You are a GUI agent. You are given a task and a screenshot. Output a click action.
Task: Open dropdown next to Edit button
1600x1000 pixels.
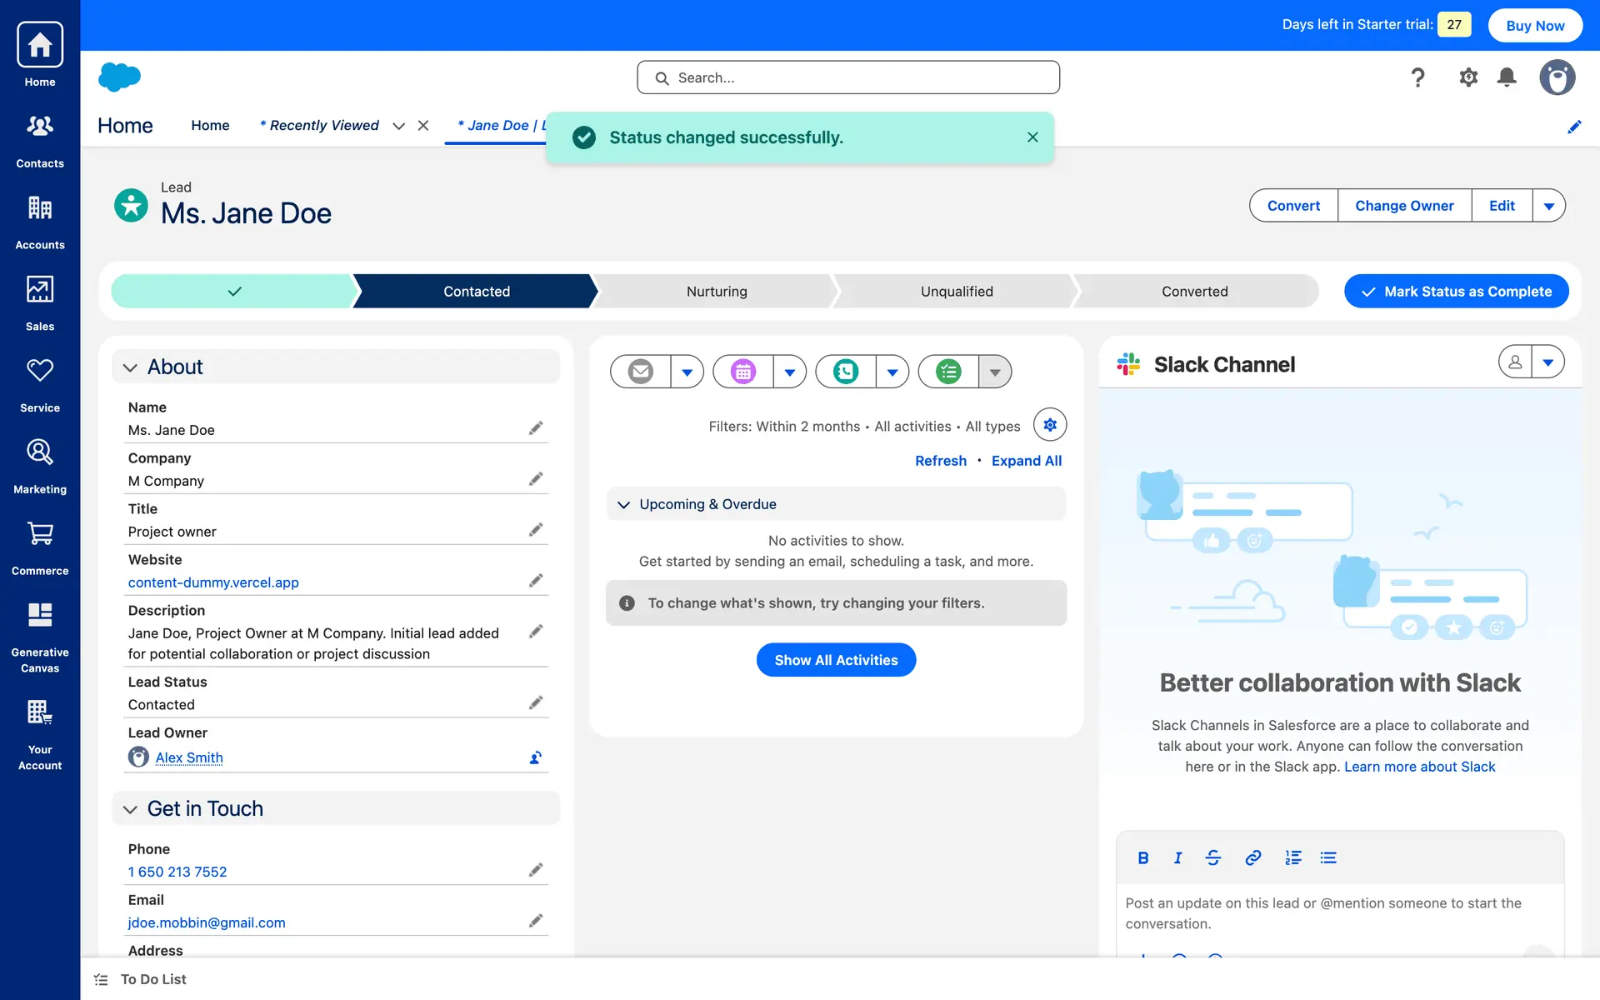1548,206
